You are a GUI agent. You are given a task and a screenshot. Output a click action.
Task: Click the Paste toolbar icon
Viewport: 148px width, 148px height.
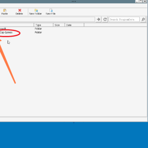click(5, 12)
